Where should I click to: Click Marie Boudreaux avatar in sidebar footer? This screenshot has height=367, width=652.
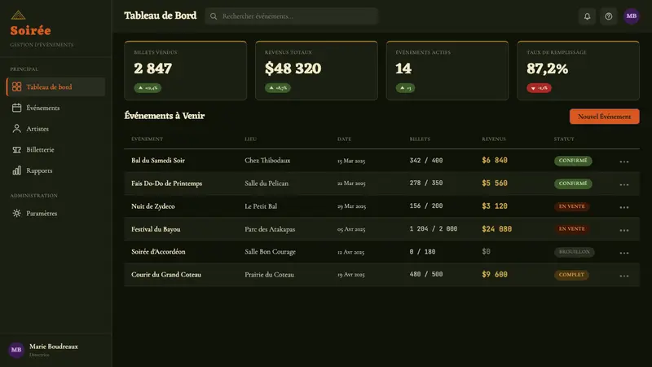(16, 350)
